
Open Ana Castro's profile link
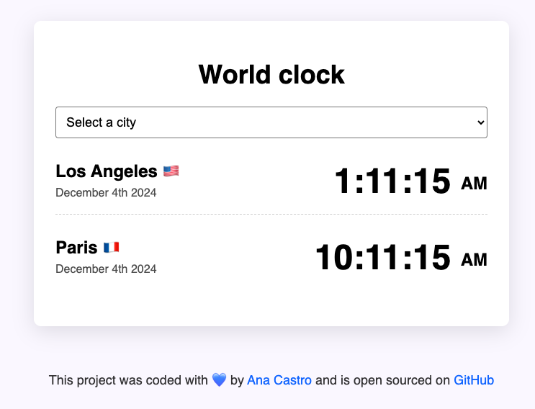(x=279, y=380)
